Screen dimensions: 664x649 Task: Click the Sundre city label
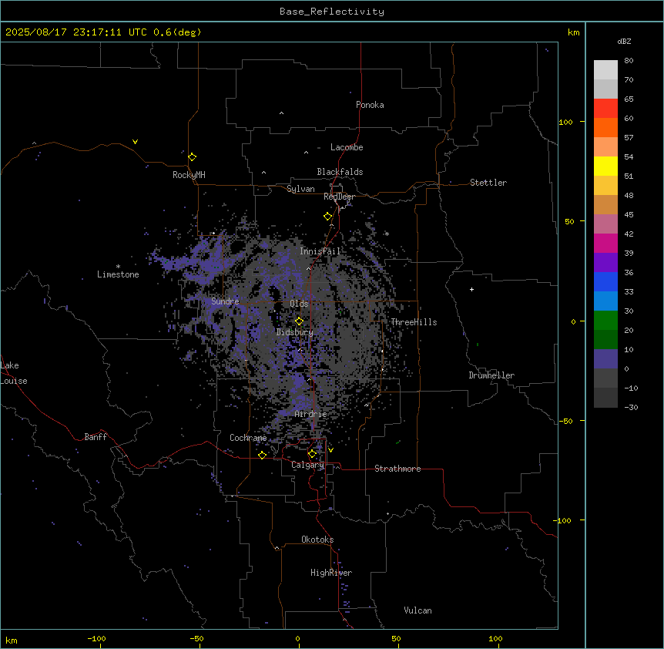click(225, 301)
